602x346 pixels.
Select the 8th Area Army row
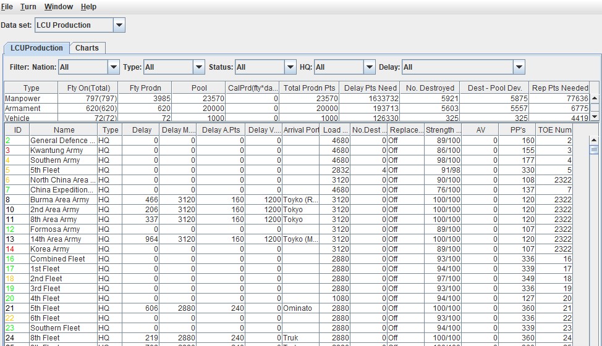(289, 220)
